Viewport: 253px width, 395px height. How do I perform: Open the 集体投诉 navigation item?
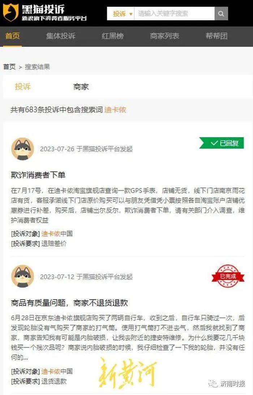click(x=61, y=36)
